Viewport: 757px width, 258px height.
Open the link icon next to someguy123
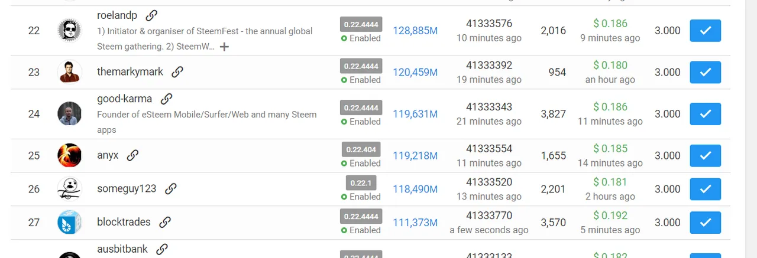170,189
